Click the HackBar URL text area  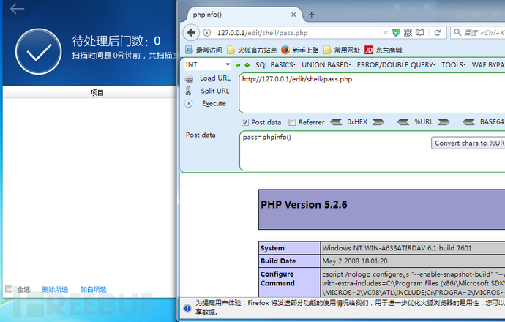click(372, 93)
